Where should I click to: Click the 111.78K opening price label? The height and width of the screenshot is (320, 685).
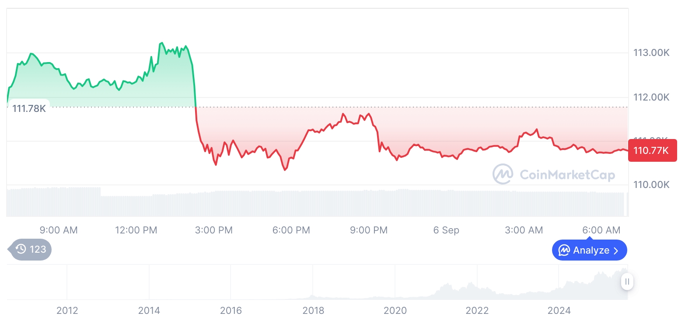pos(28,108)
